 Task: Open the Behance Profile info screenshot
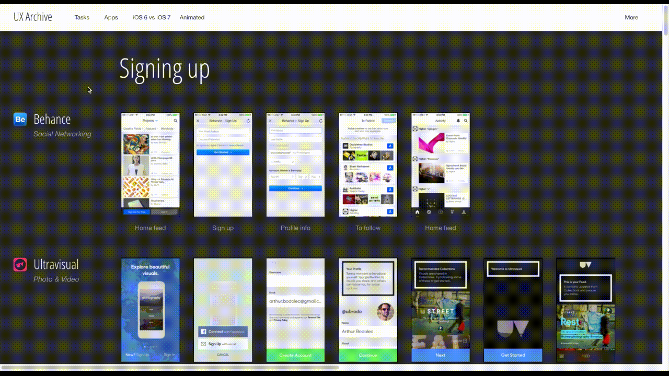point(295,164)
